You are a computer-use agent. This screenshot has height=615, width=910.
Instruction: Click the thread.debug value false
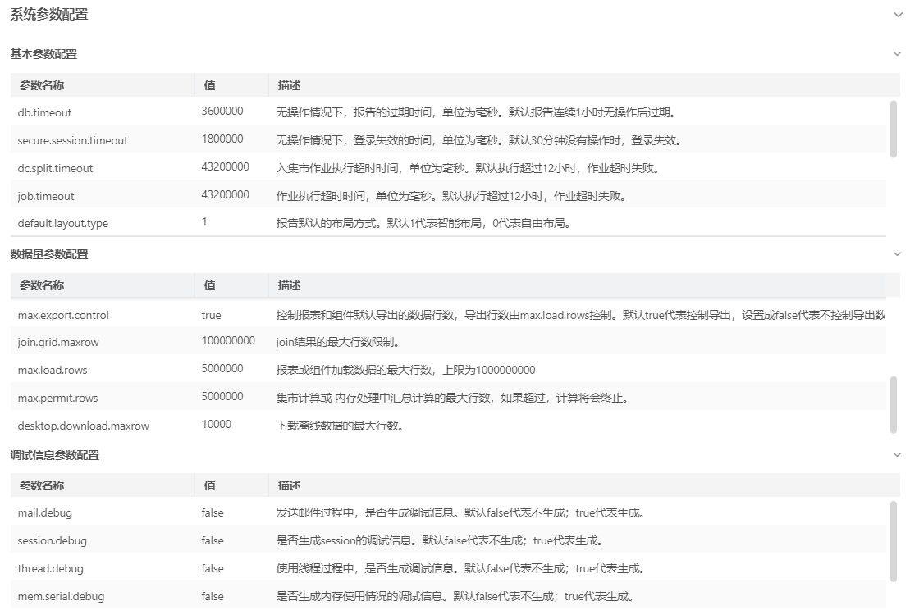(212, 568)
